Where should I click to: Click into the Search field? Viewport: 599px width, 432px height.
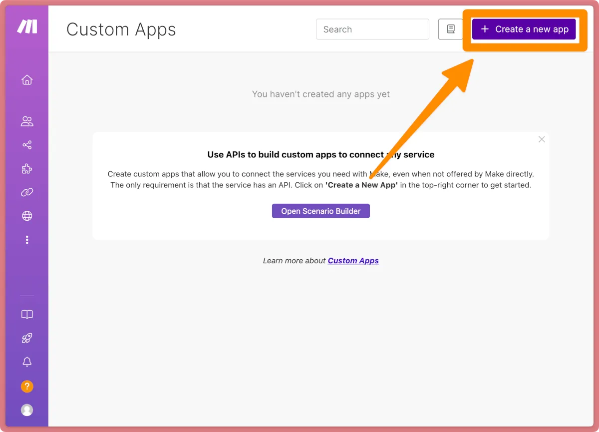pos(372,29)
